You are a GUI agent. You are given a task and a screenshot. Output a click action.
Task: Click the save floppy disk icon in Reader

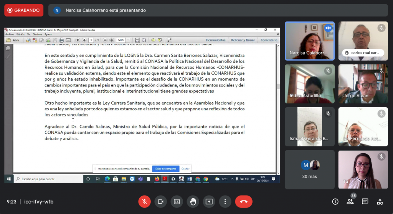coord(55,40)
